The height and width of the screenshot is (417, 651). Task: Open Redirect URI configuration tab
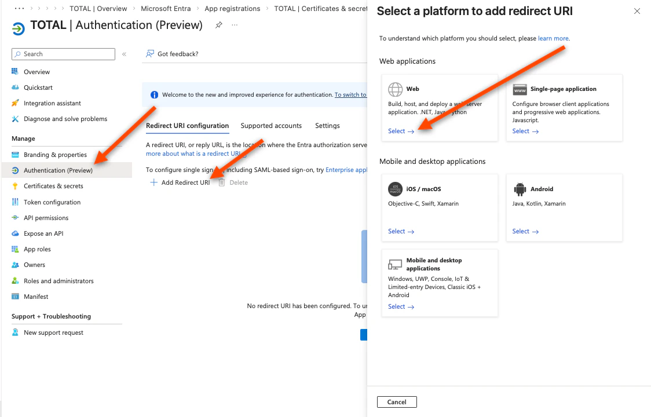tap(187, 126)
